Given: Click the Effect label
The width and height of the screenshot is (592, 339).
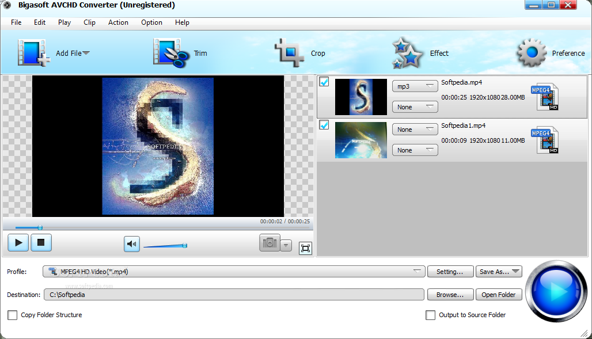Looking at the screenshot, I should pos(439,53).
